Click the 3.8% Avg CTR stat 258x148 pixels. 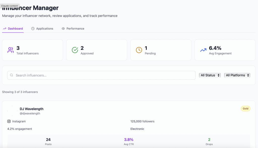tap(129, 140)
